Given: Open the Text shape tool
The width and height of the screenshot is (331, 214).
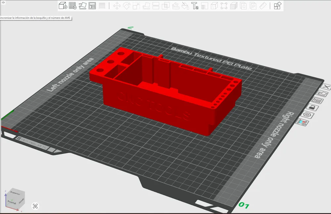Looking at the screenshot, I should coord(195,6).
